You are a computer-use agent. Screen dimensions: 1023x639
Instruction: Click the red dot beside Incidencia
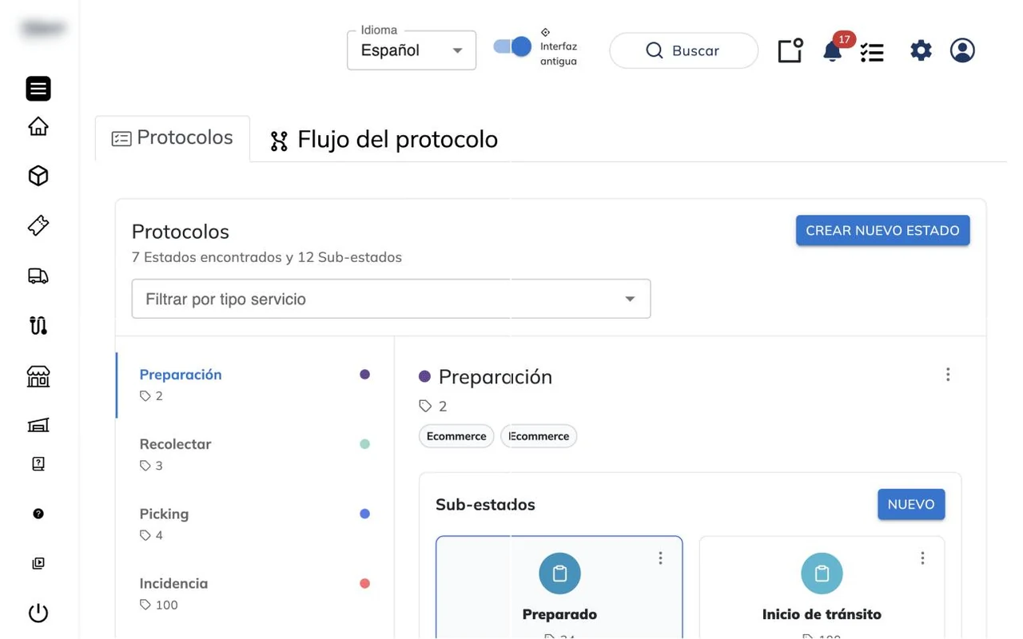(364, 584)
